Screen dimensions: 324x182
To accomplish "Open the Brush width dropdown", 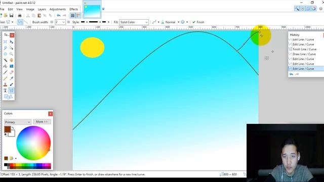I will tap(63, 22).
